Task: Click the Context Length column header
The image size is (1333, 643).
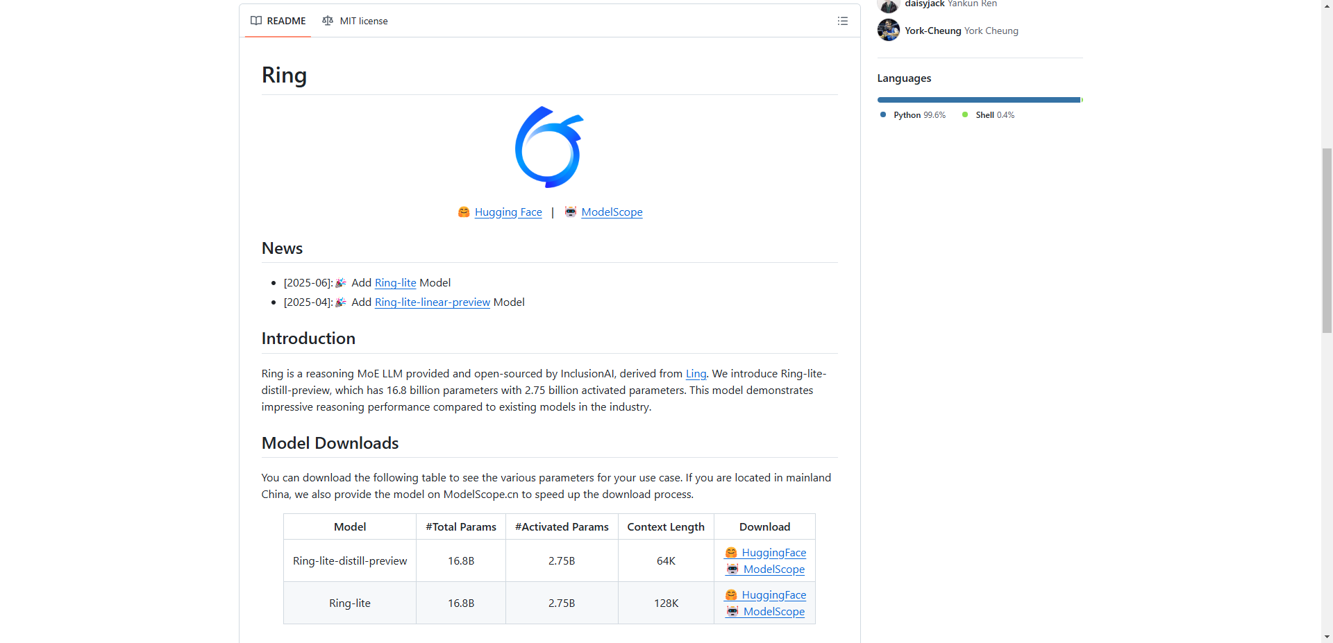Action: click(x=666, y=527)
